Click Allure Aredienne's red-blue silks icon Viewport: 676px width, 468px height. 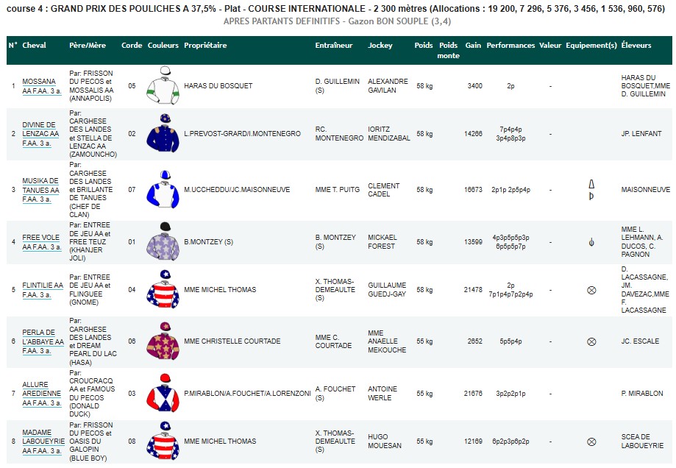click(163, 393)
